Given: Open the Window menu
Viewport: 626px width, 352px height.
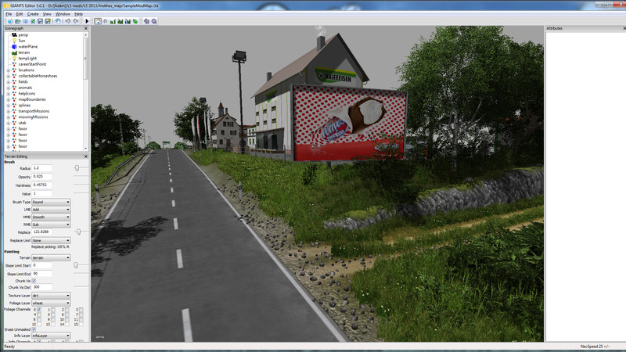Looking at the screenshot, I should [63, 14].
